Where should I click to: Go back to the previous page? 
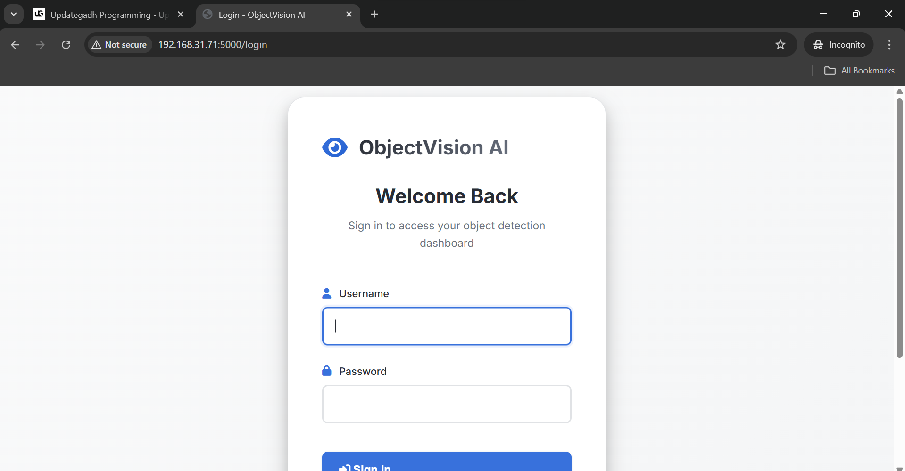15,45
